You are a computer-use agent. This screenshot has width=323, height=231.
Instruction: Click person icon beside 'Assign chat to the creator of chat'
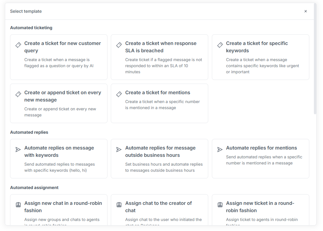pyautogui.click(x=119, y=205)
